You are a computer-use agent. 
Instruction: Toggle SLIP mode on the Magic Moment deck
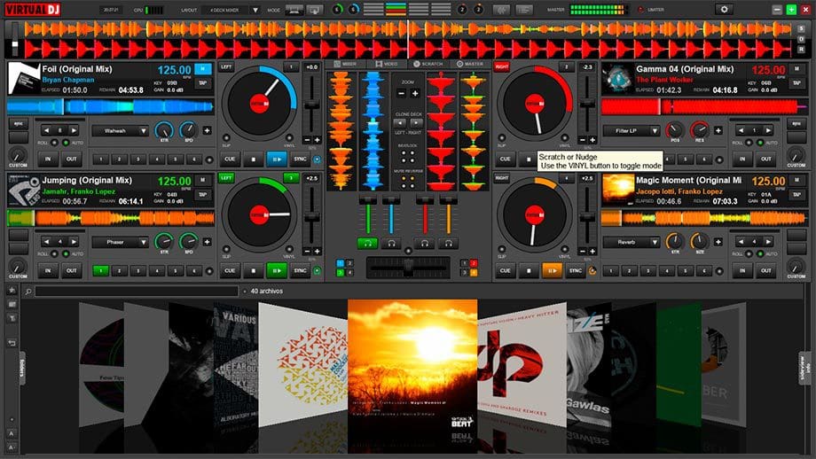point(502,250)
